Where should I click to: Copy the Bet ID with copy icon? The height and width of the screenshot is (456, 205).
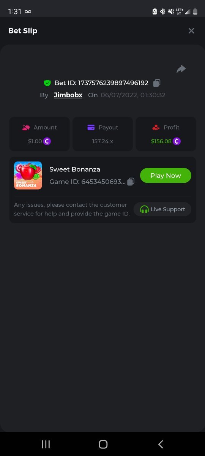pos(157,83)
